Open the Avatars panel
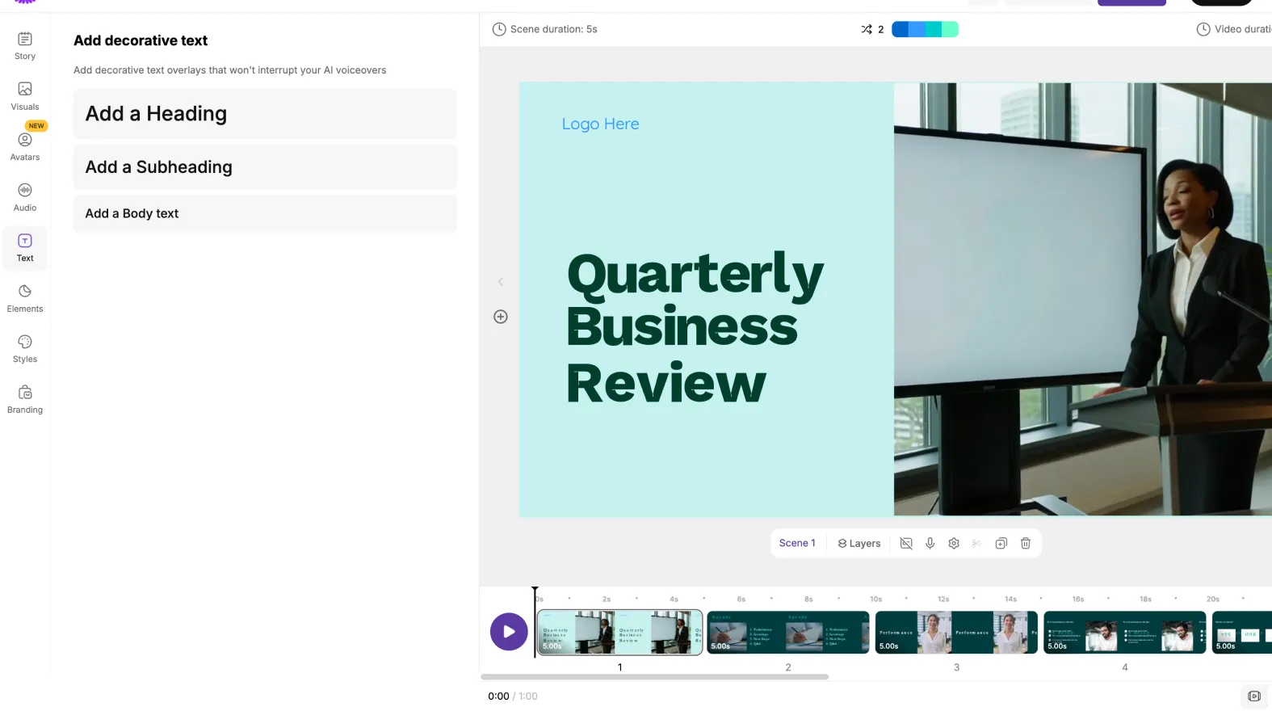This screenshot has width=1272, height=711. 25,146
